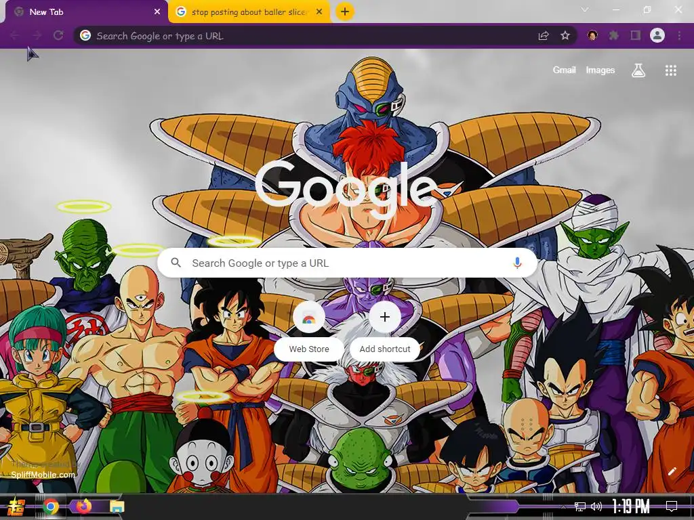Open network status tray icon

pyautogui.click(x=580, y=506)
